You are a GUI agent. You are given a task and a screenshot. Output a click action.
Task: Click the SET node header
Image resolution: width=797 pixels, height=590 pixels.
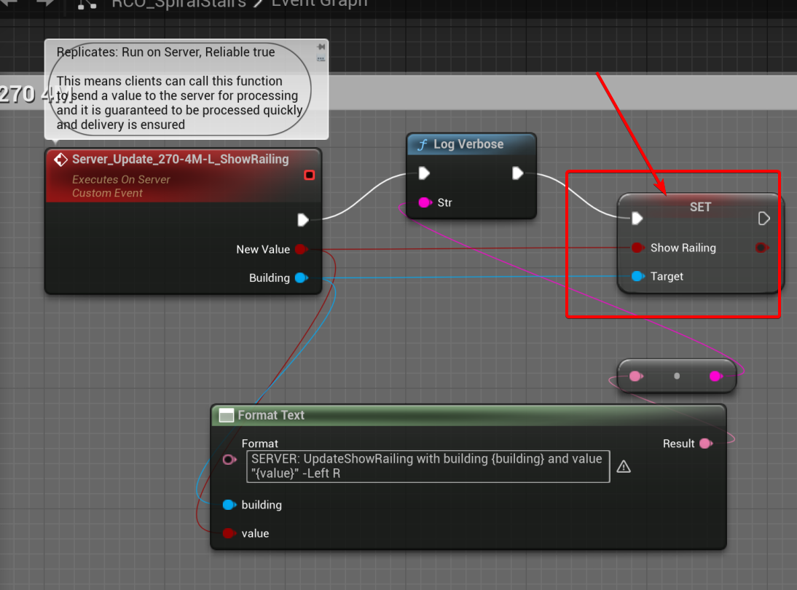pos(700,207)
